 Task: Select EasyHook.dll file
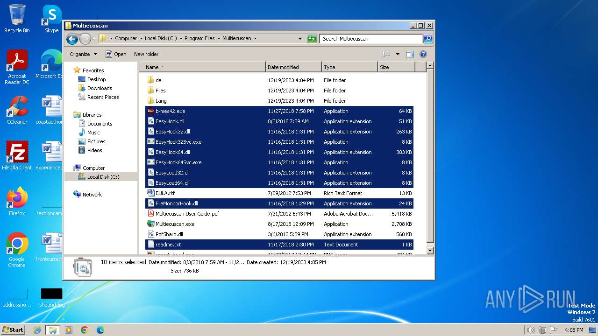[x=279, y=121]
